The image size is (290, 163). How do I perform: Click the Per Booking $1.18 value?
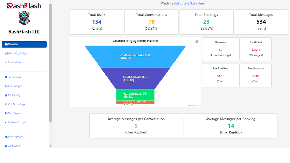[221, 76]
